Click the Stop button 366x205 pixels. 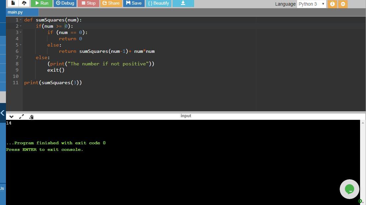tap(89, 3)
